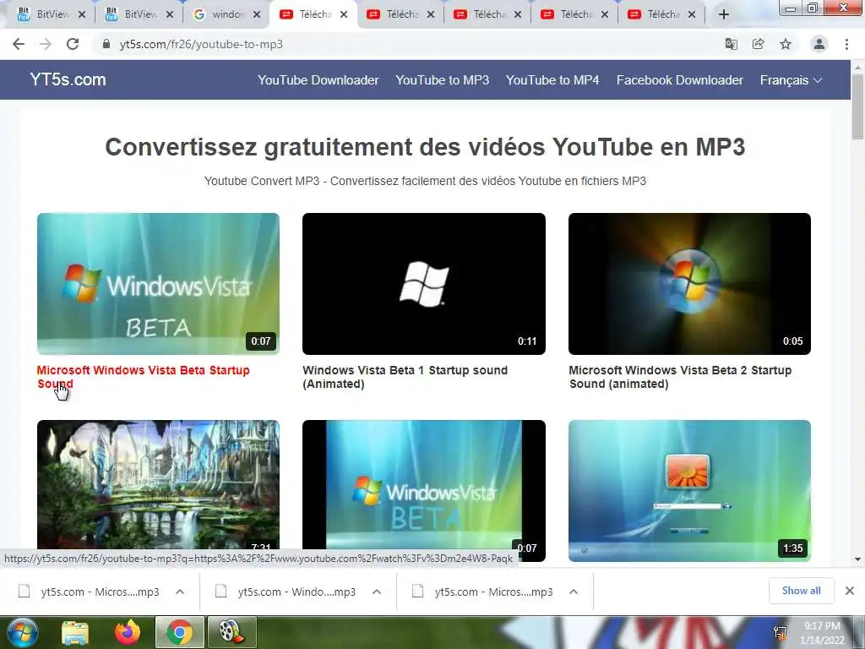The image size is (865, 649).
Task: Open YouTube Downloader nav link
Action: [318, 80]
